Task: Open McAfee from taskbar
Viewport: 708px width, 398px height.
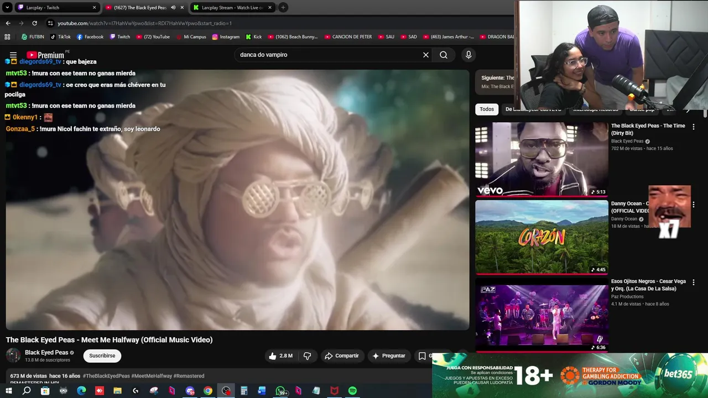Action: tap(334, 391)
